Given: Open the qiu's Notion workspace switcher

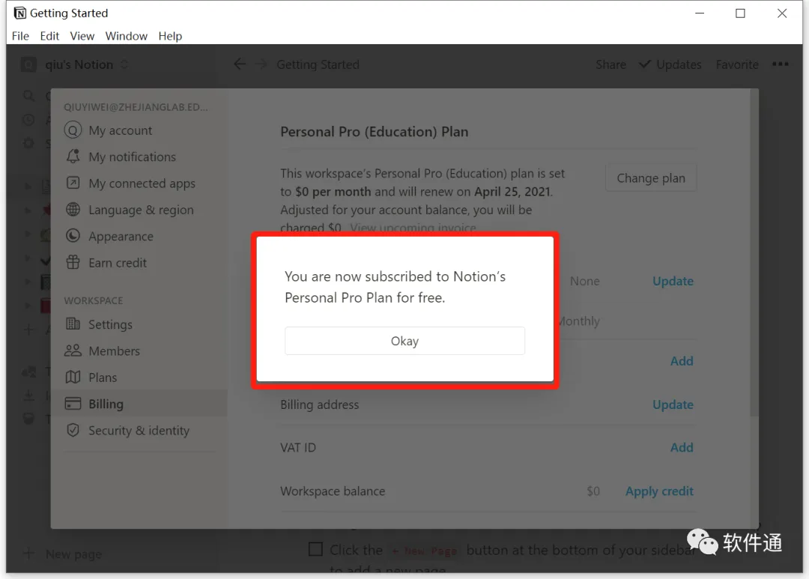Looking at the screenshot, I should pos(75,64).
